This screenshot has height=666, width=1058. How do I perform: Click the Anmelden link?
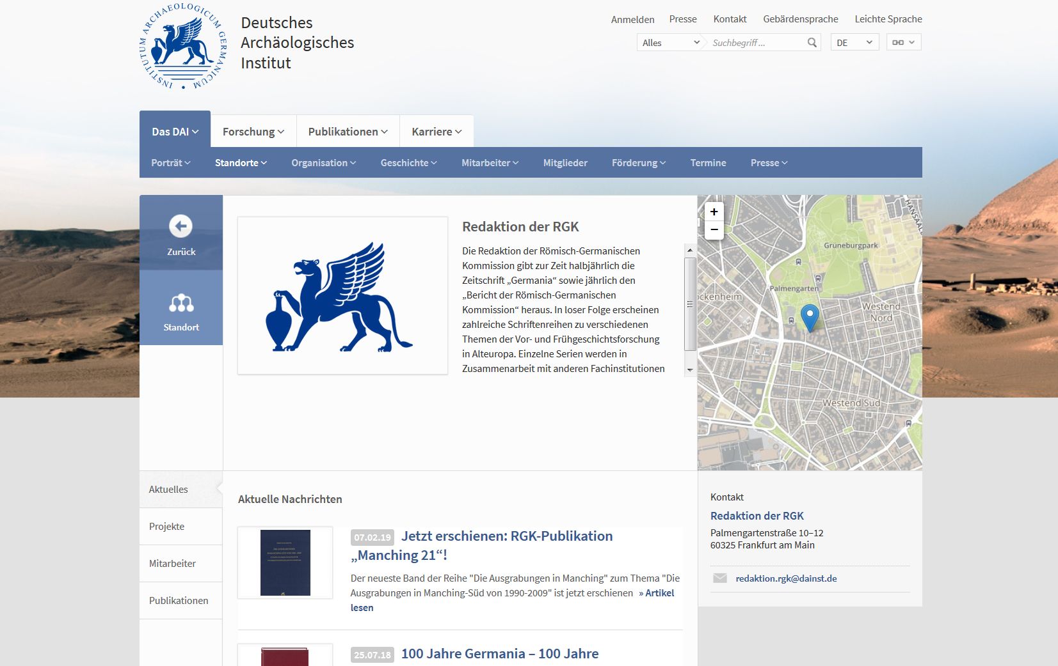(632, 20)
